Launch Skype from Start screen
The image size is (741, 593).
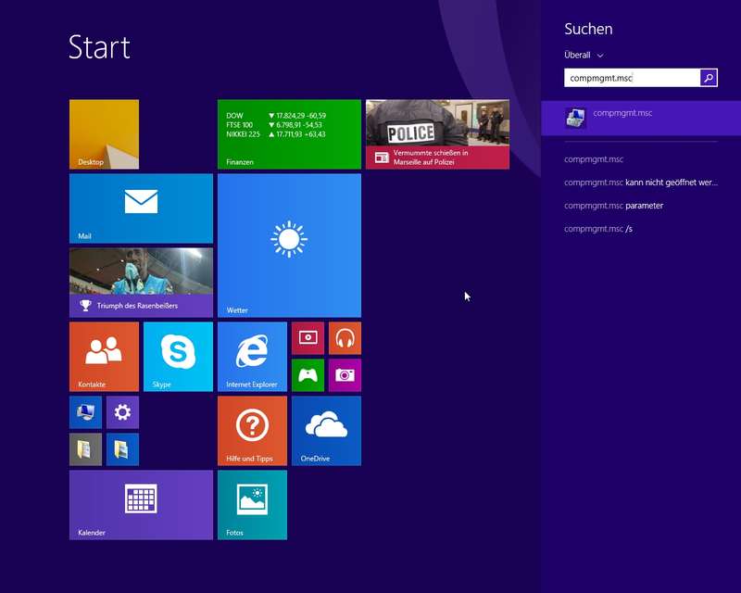(x=178, y=356)
